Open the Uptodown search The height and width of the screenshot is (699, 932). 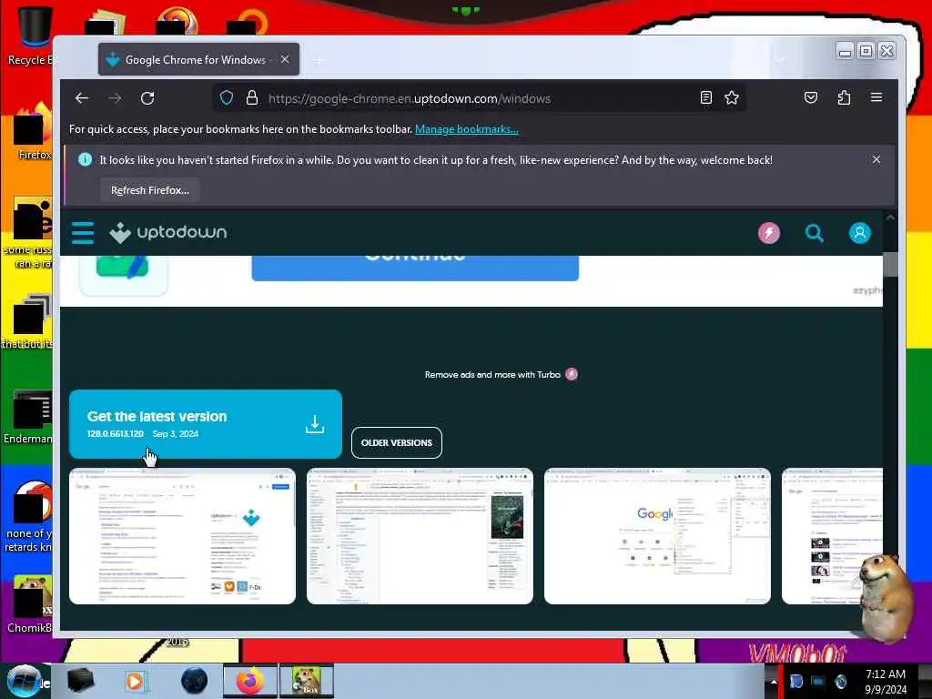815,233
